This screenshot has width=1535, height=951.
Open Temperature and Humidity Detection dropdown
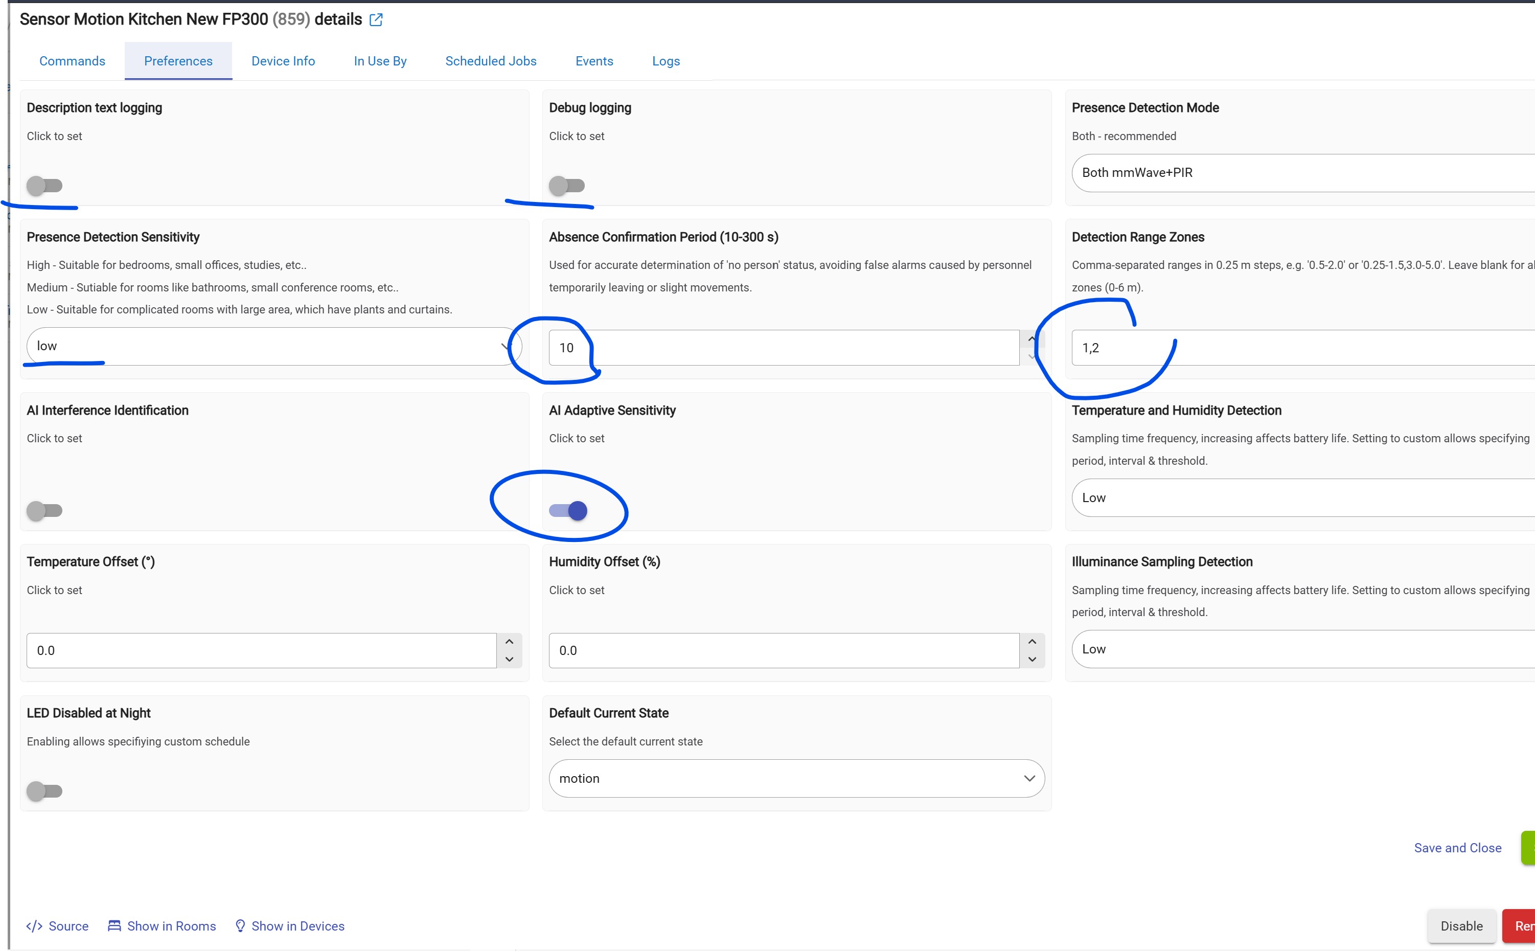coord(1303,497)
